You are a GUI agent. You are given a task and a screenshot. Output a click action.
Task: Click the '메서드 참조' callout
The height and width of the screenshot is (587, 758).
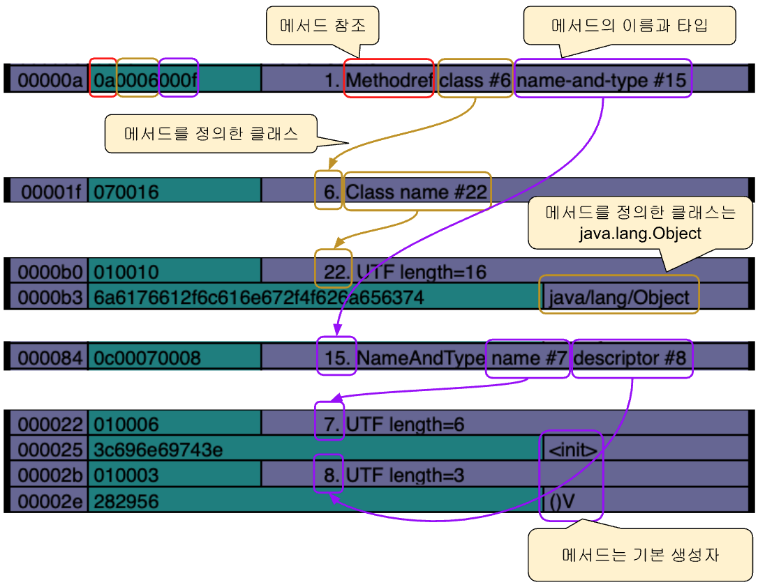[322, 25]
